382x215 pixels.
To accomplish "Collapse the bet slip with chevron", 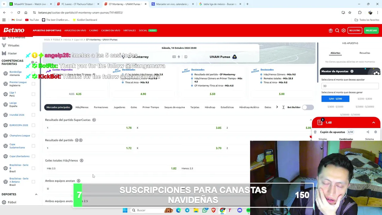I will pyautogui.click(x=373, y=122).
